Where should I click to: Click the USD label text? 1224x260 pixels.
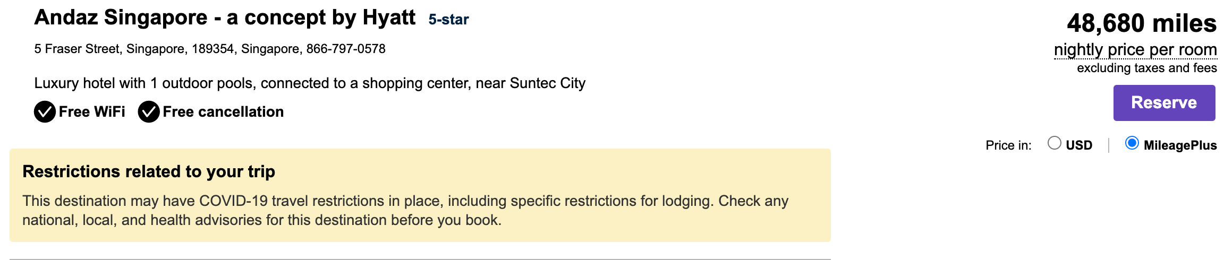[x=1079, y=145]
